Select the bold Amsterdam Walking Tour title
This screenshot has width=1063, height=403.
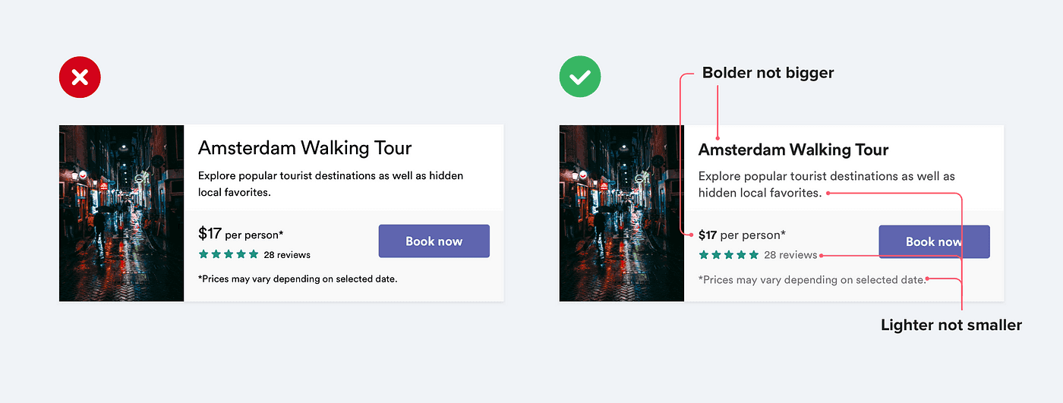click(793, 150)
